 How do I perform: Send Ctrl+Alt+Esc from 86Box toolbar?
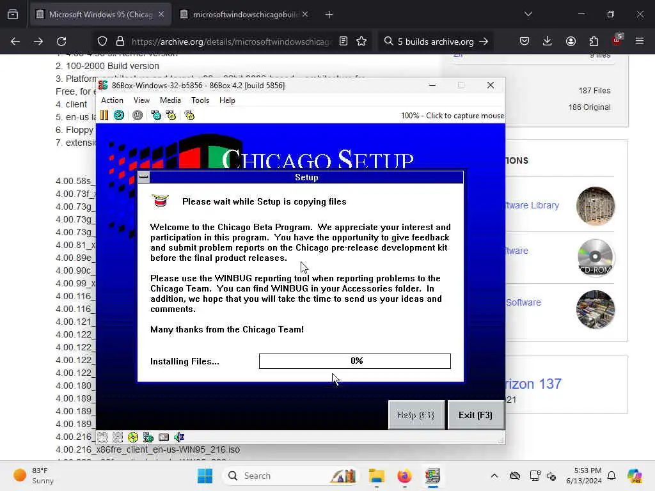click(x=171, y=115)
